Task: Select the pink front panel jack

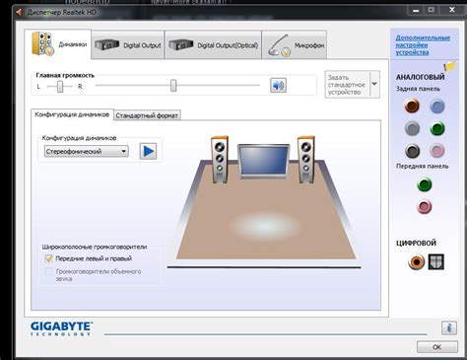Action: pos(425,207)
